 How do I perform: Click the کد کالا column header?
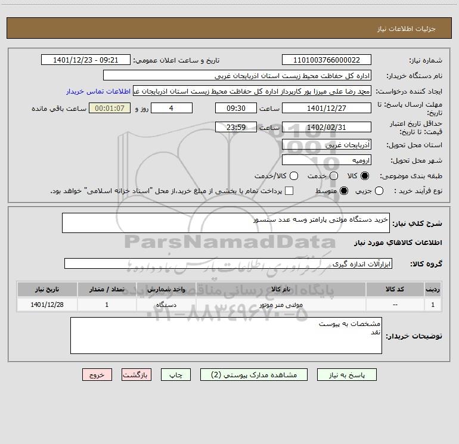click(x=395, y=290)
